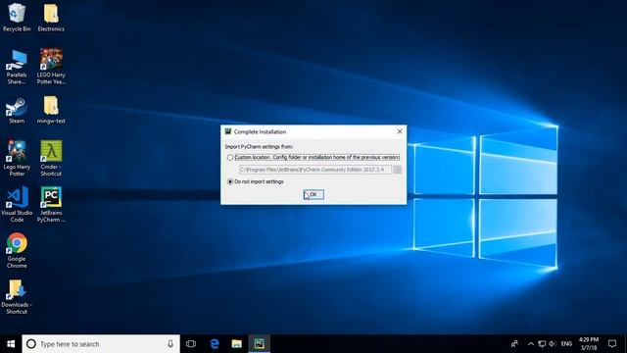The image size is (627, 353).
Task: Open the People icon in the system tray
Action: [514, 344]
